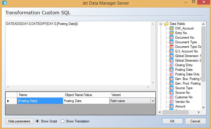Click the Closing Entry field icon
211x129 pixels.
tap(171, 65)
